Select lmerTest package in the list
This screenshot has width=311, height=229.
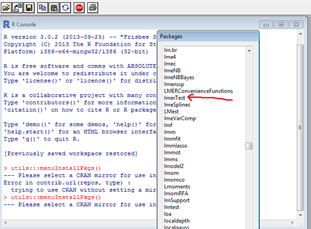[x=174, y=98]
